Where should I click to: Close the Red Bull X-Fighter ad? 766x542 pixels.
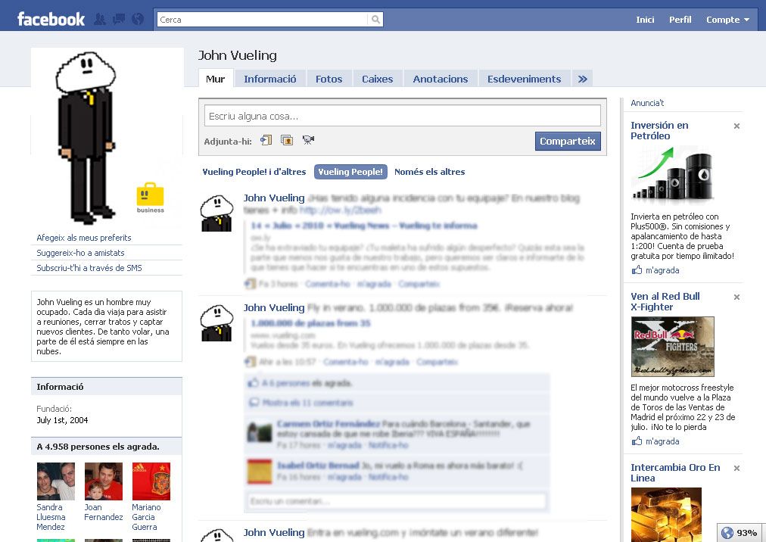click(x=736, y=297)
